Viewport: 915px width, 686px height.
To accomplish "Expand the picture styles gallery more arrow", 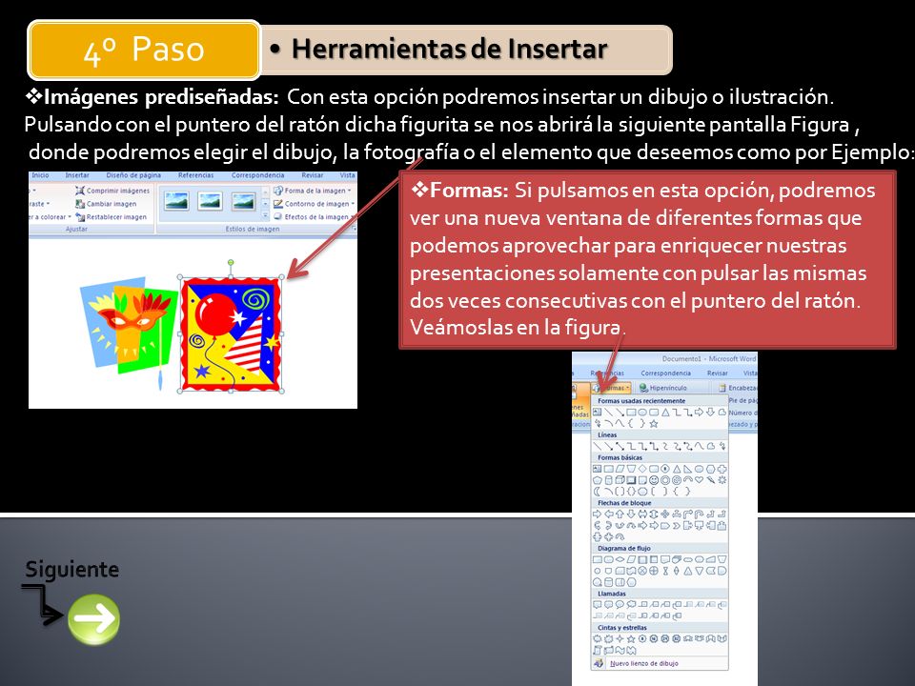I will pyautogui.click(x=266, y=216).
